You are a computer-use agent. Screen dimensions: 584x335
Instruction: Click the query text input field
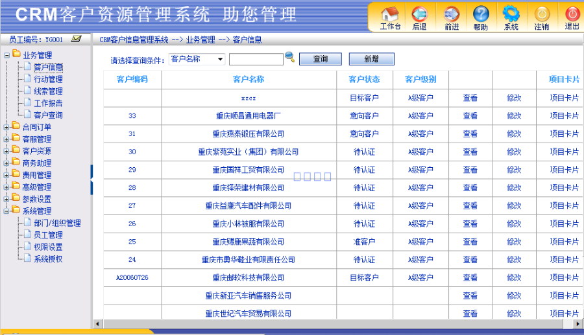pyautogui.click(x=256, y=60)
